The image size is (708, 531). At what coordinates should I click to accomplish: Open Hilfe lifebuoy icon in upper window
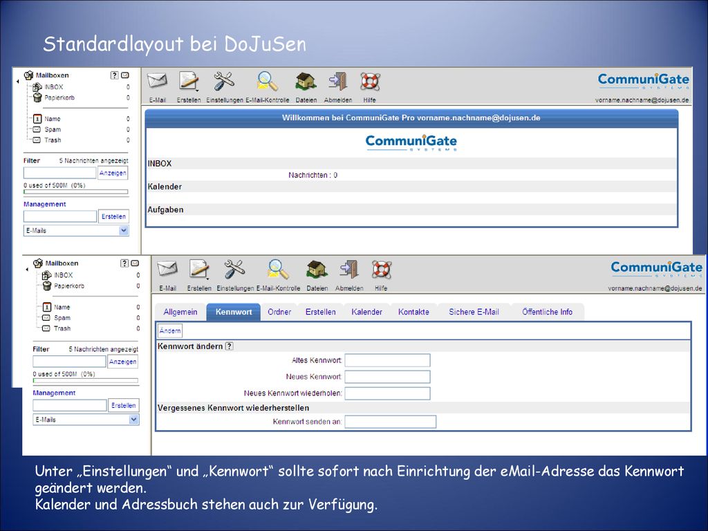(x=370, y=82)
